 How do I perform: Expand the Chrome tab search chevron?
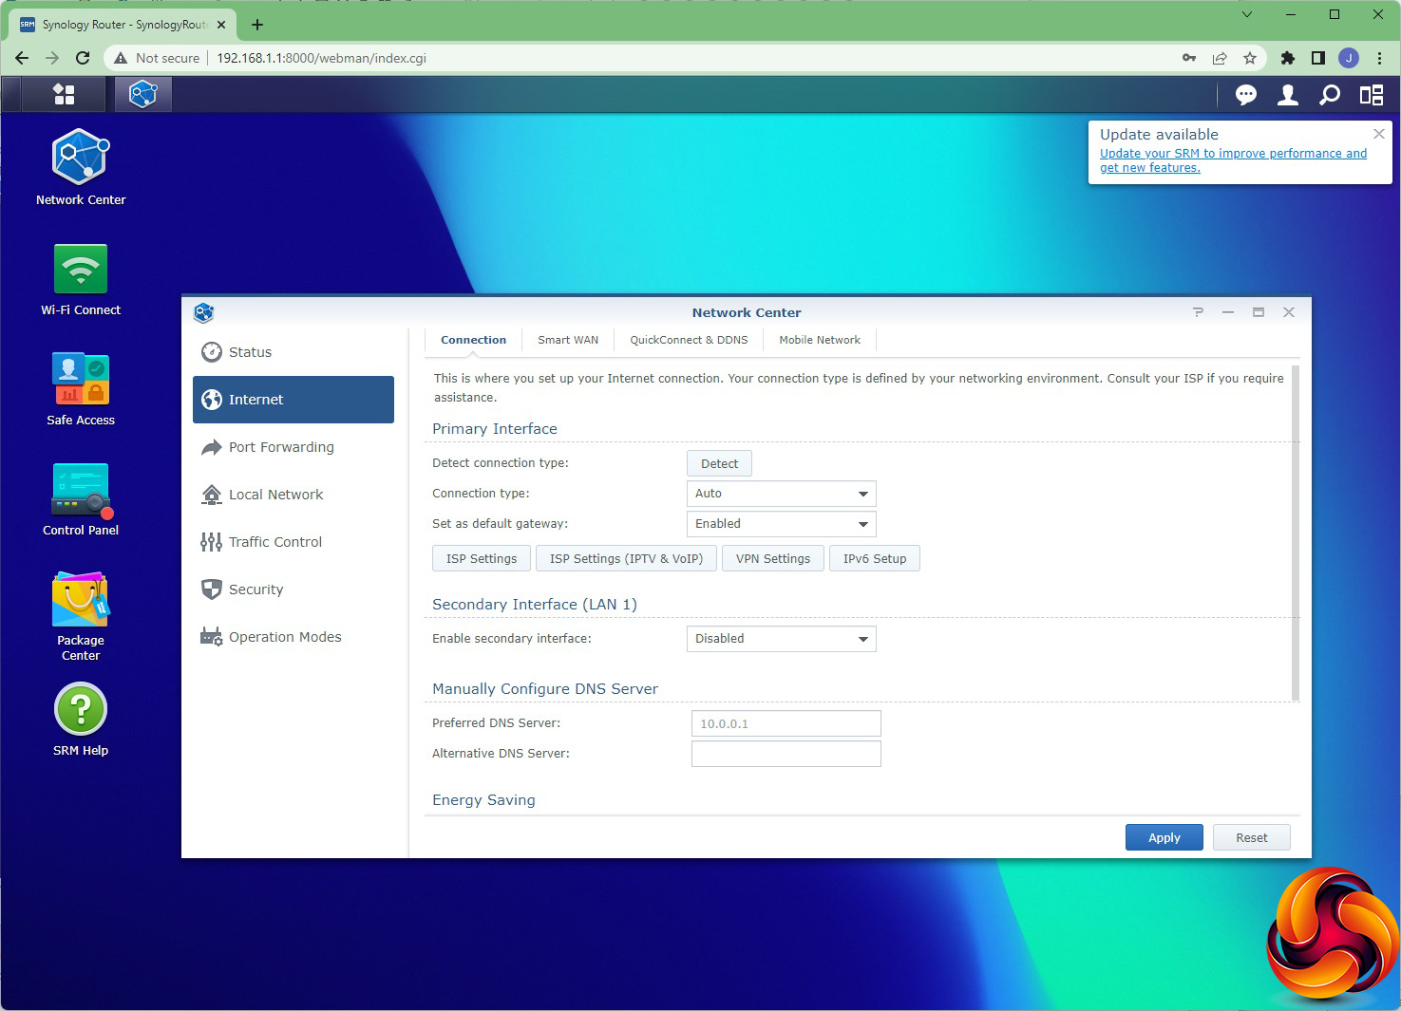1247,14
